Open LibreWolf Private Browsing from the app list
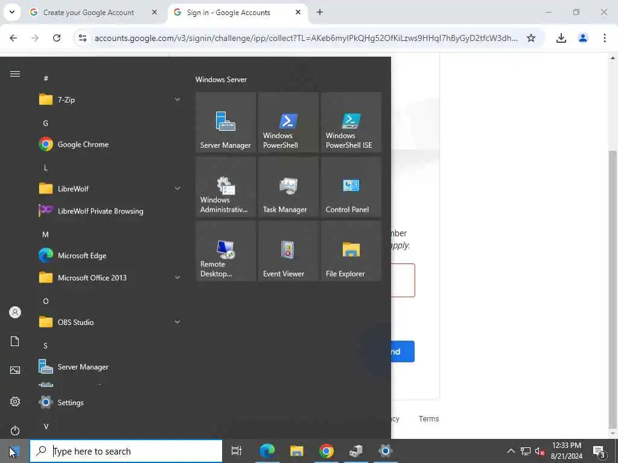Viewport: 618px width, 463px height. tap(110, 211)
